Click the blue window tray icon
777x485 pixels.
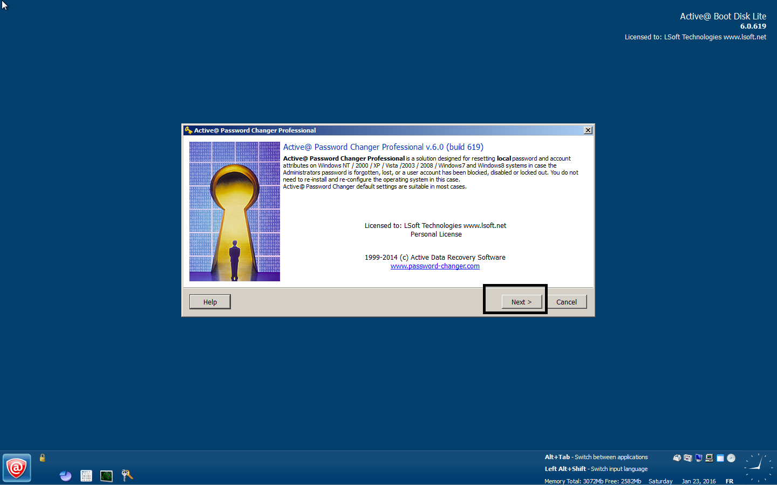(720, 458)
